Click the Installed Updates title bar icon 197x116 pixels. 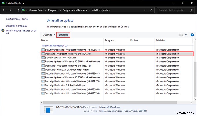(3, 3)
